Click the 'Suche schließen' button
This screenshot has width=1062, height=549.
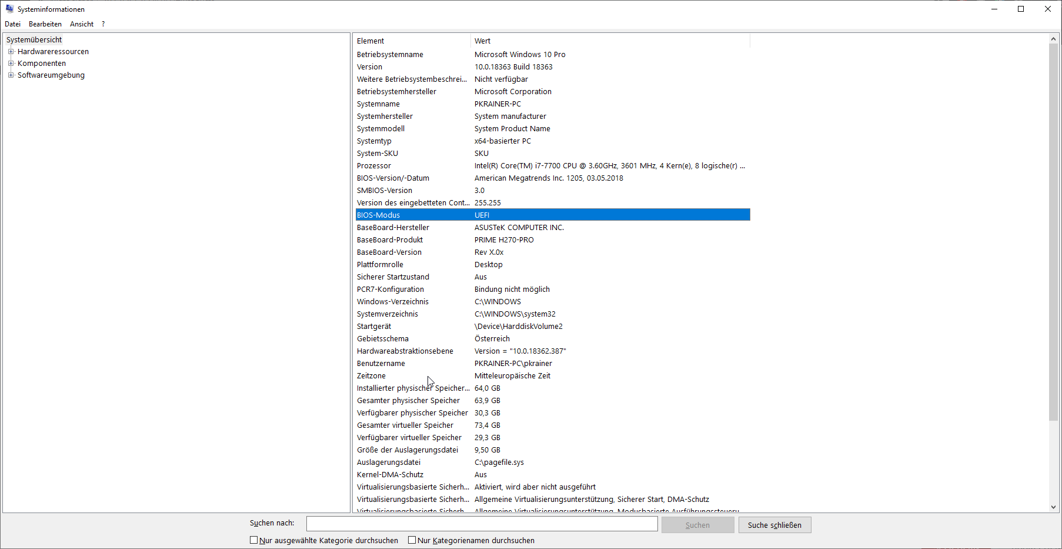[774, 525]
